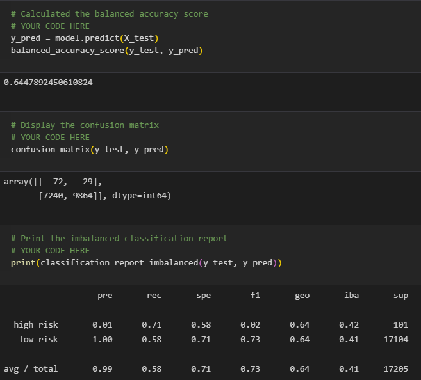This screenshot has height=380, width=421.
Task: Click the comment 'Print the imbalanced classification report'
Action: 119,239
